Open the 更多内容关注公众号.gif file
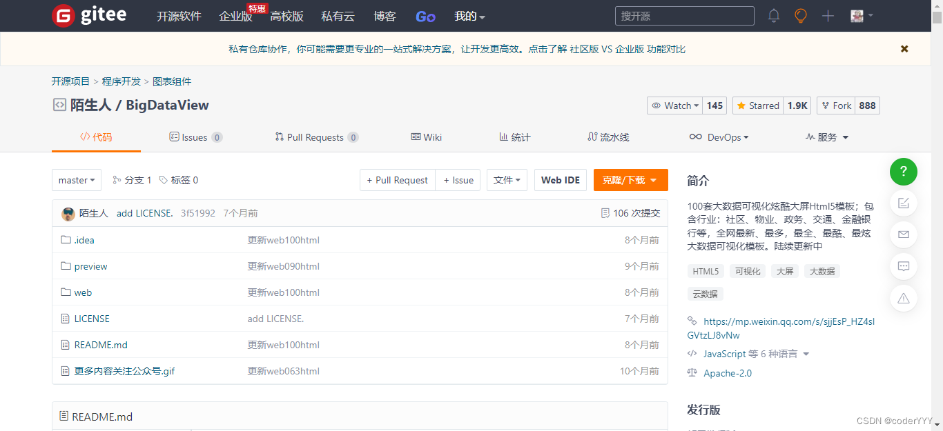This screenshot has width=943, height=431. pyautogui.click(x=125, y=371)
